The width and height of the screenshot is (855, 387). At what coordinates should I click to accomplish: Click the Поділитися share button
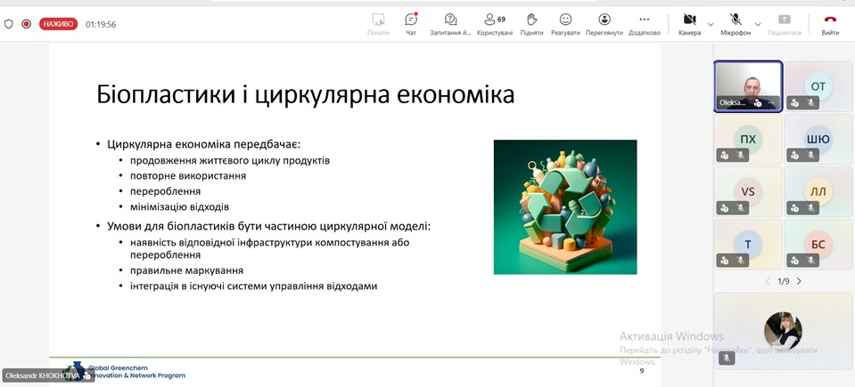coord(784,25)
